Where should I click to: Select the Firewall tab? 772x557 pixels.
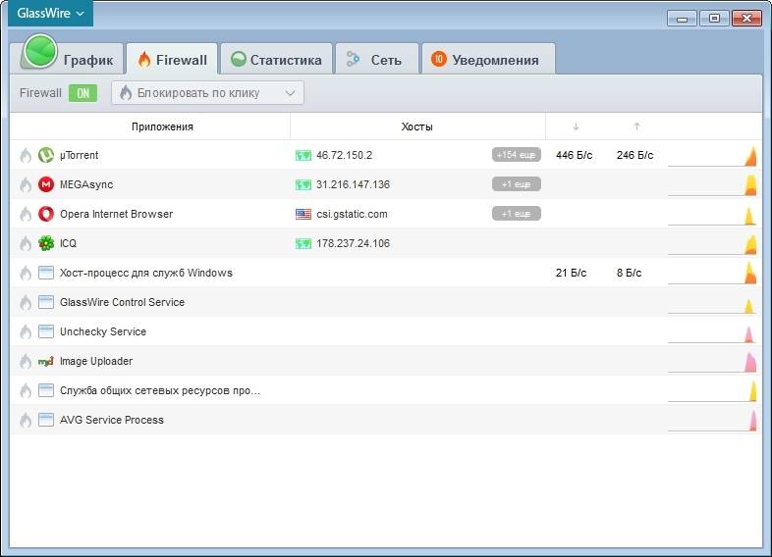[x=172, y=60]
